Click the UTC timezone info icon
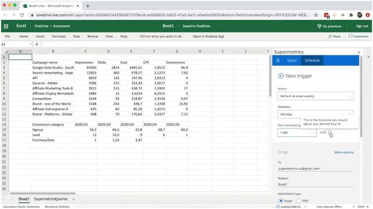 (x=330, y=132)
